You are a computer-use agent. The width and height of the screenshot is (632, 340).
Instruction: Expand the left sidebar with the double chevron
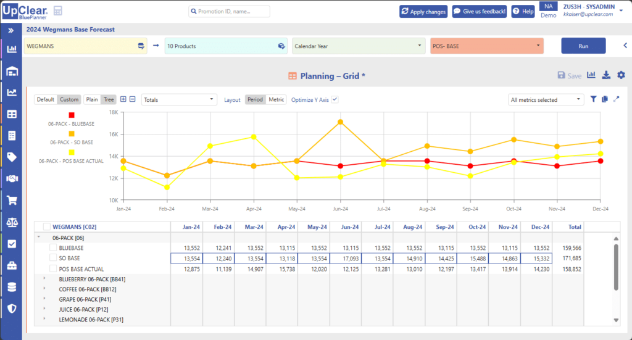(x=11, y=31)
